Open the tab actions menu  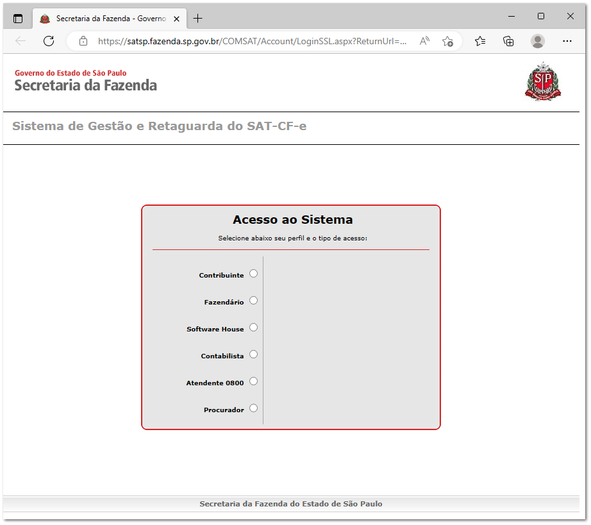(x=17, y=18)
